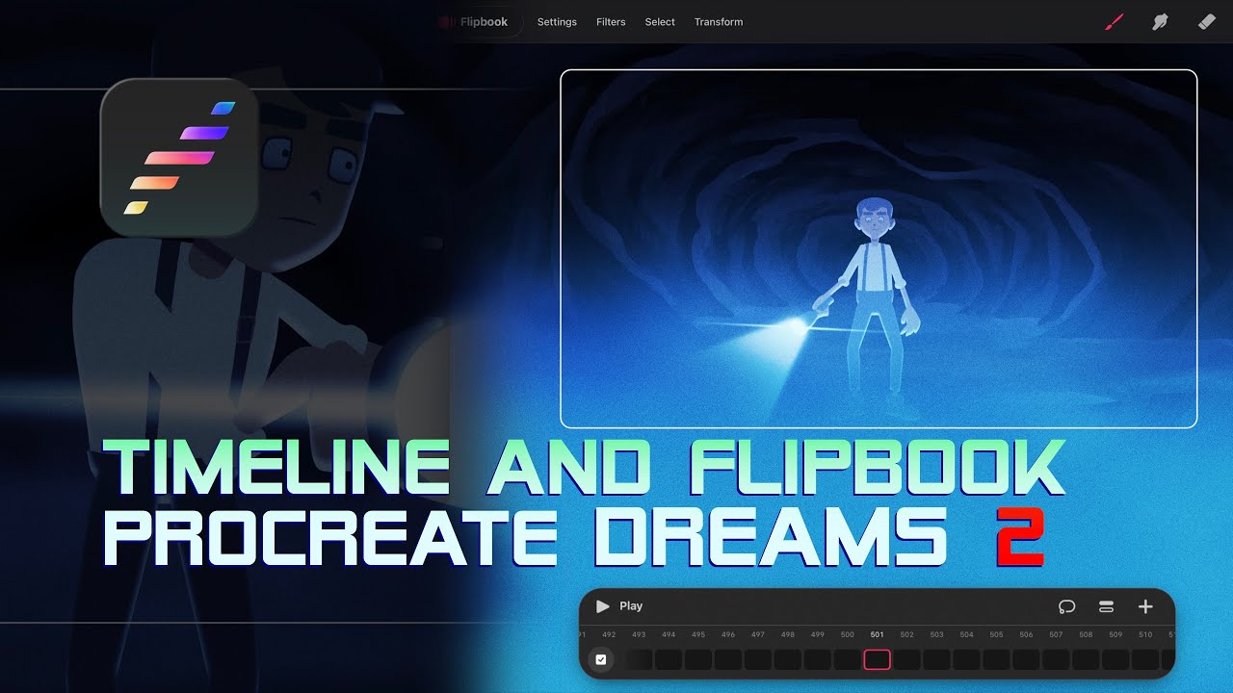
Task: Open the Filters menu
Action: tap(611, 22)
